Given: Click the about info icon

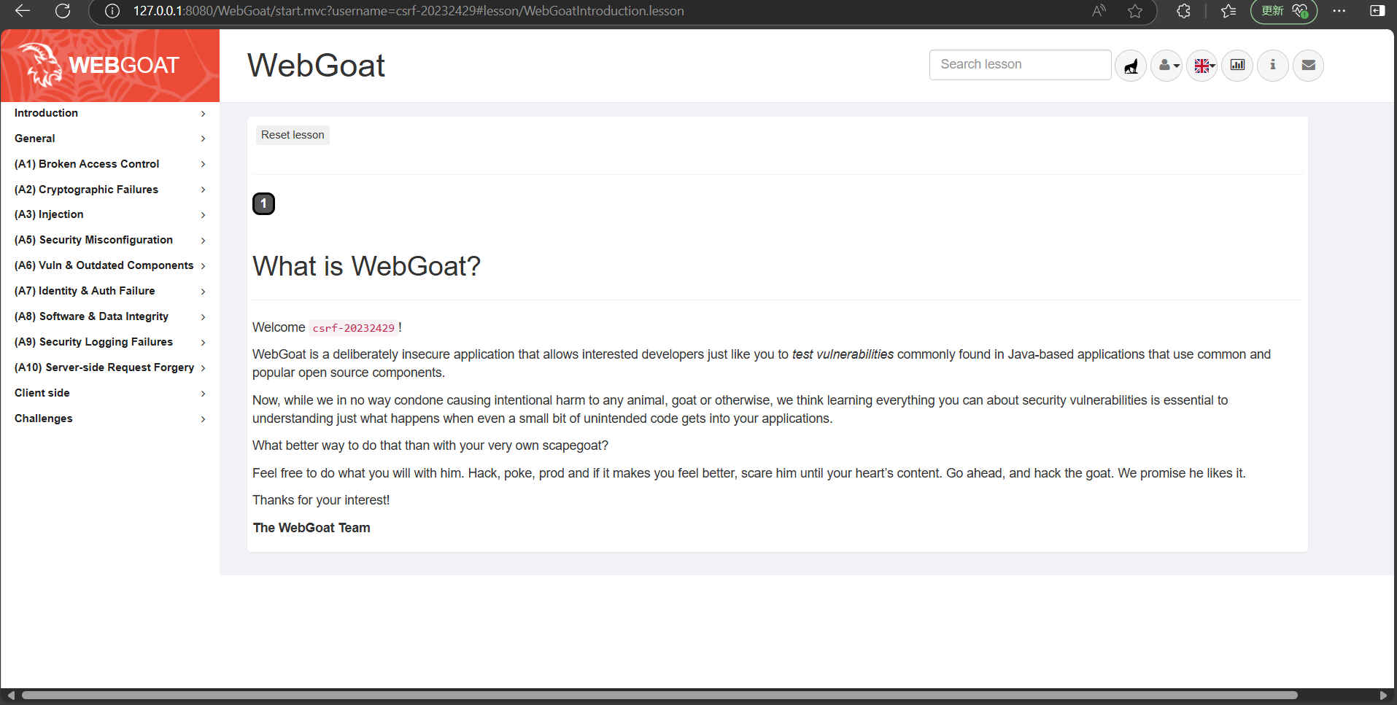Looking at the screenshot, I should coord(1273,66).
